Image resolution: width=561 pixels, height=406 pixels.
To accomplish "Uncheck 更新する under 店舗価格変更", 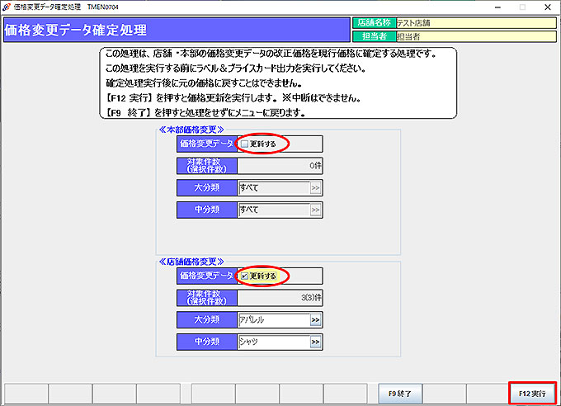I will (245, 276).
